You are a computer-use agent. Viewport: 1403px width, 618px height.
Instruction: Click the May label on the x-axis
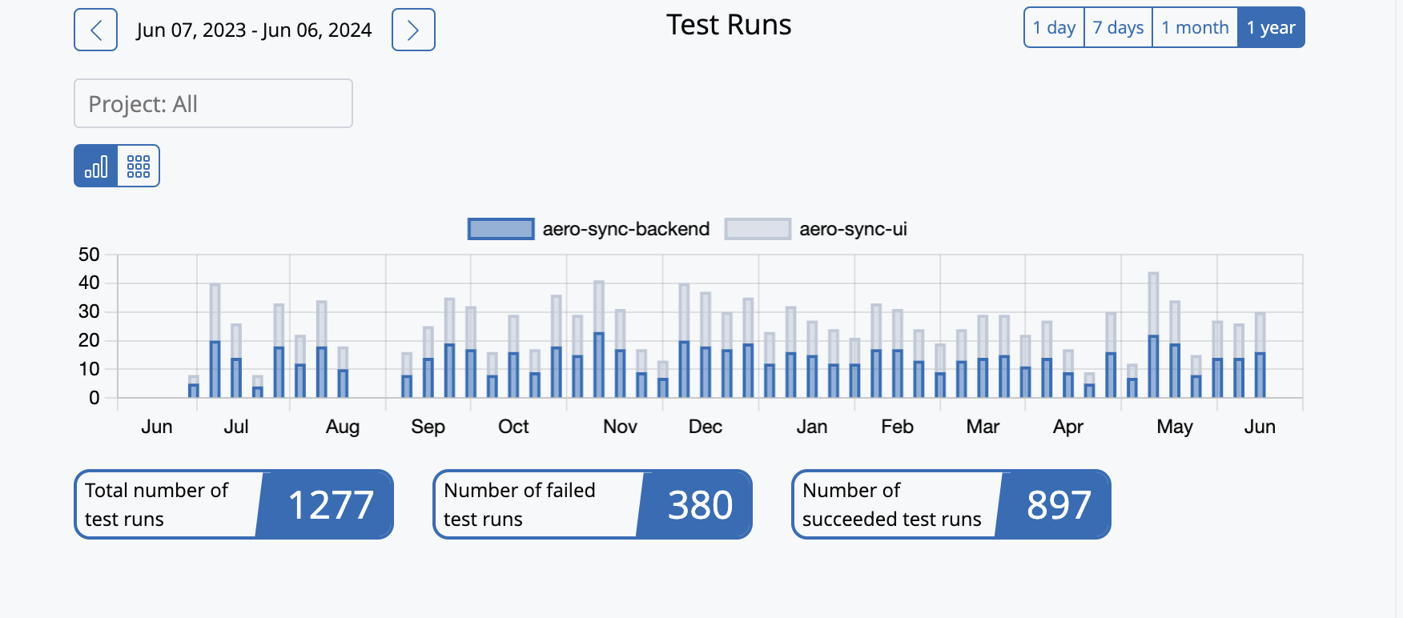tap(1175, 427)
